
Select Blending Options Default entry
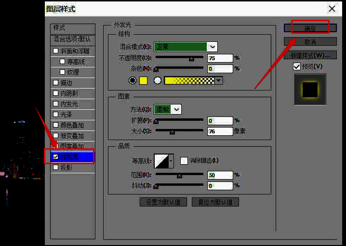[x=72, y=39]
